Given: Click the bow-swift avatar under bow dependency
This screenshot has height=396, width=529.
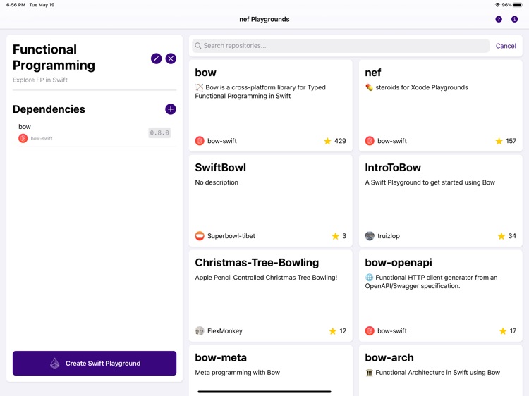Looking at the screenshot, I should (x=23, y=138).
